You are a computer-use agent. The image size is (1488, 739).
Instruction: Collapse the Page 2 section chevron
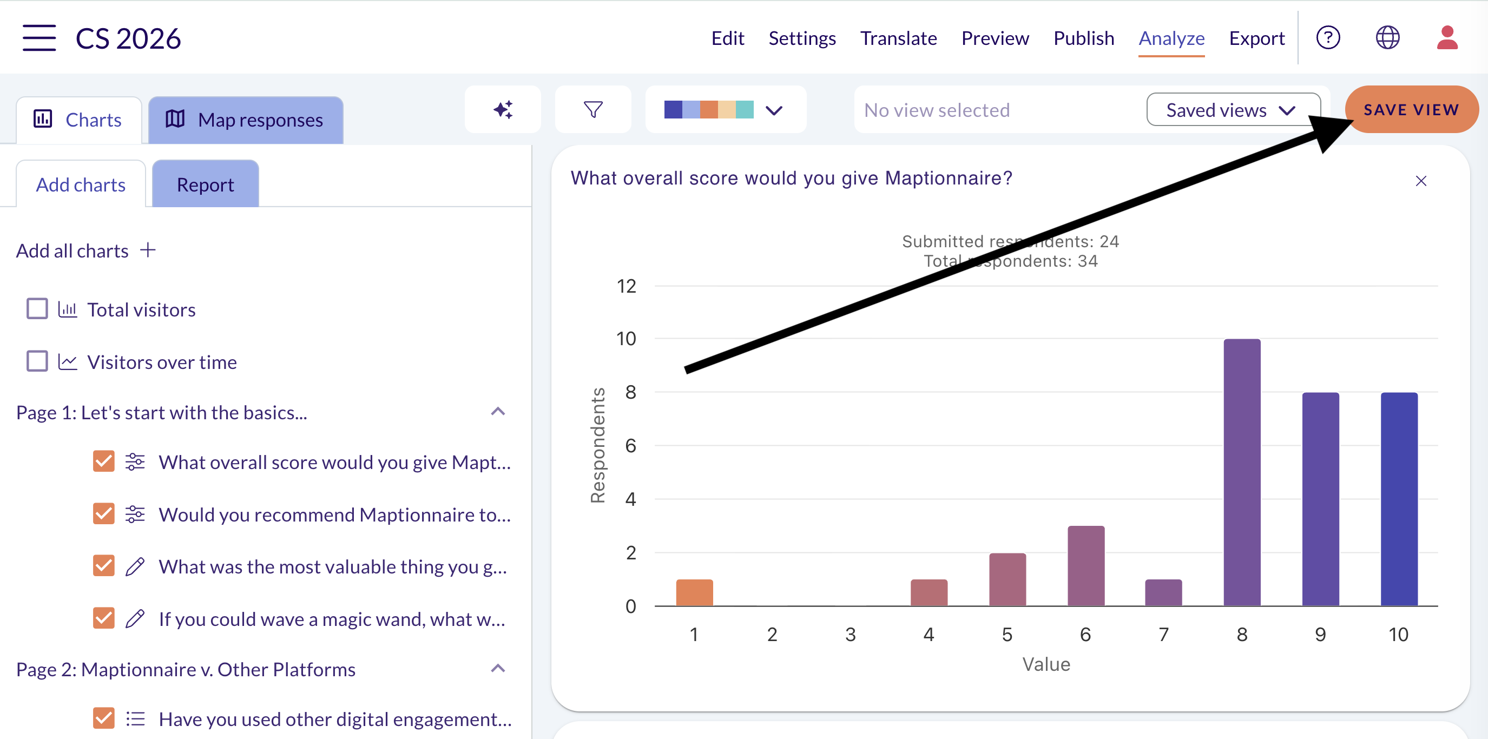tap(498, 669)
